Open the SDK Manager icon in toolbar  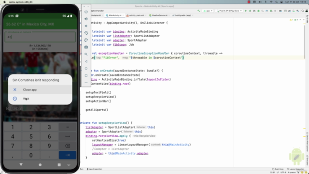pyautogui.click(x=298, y=11)
